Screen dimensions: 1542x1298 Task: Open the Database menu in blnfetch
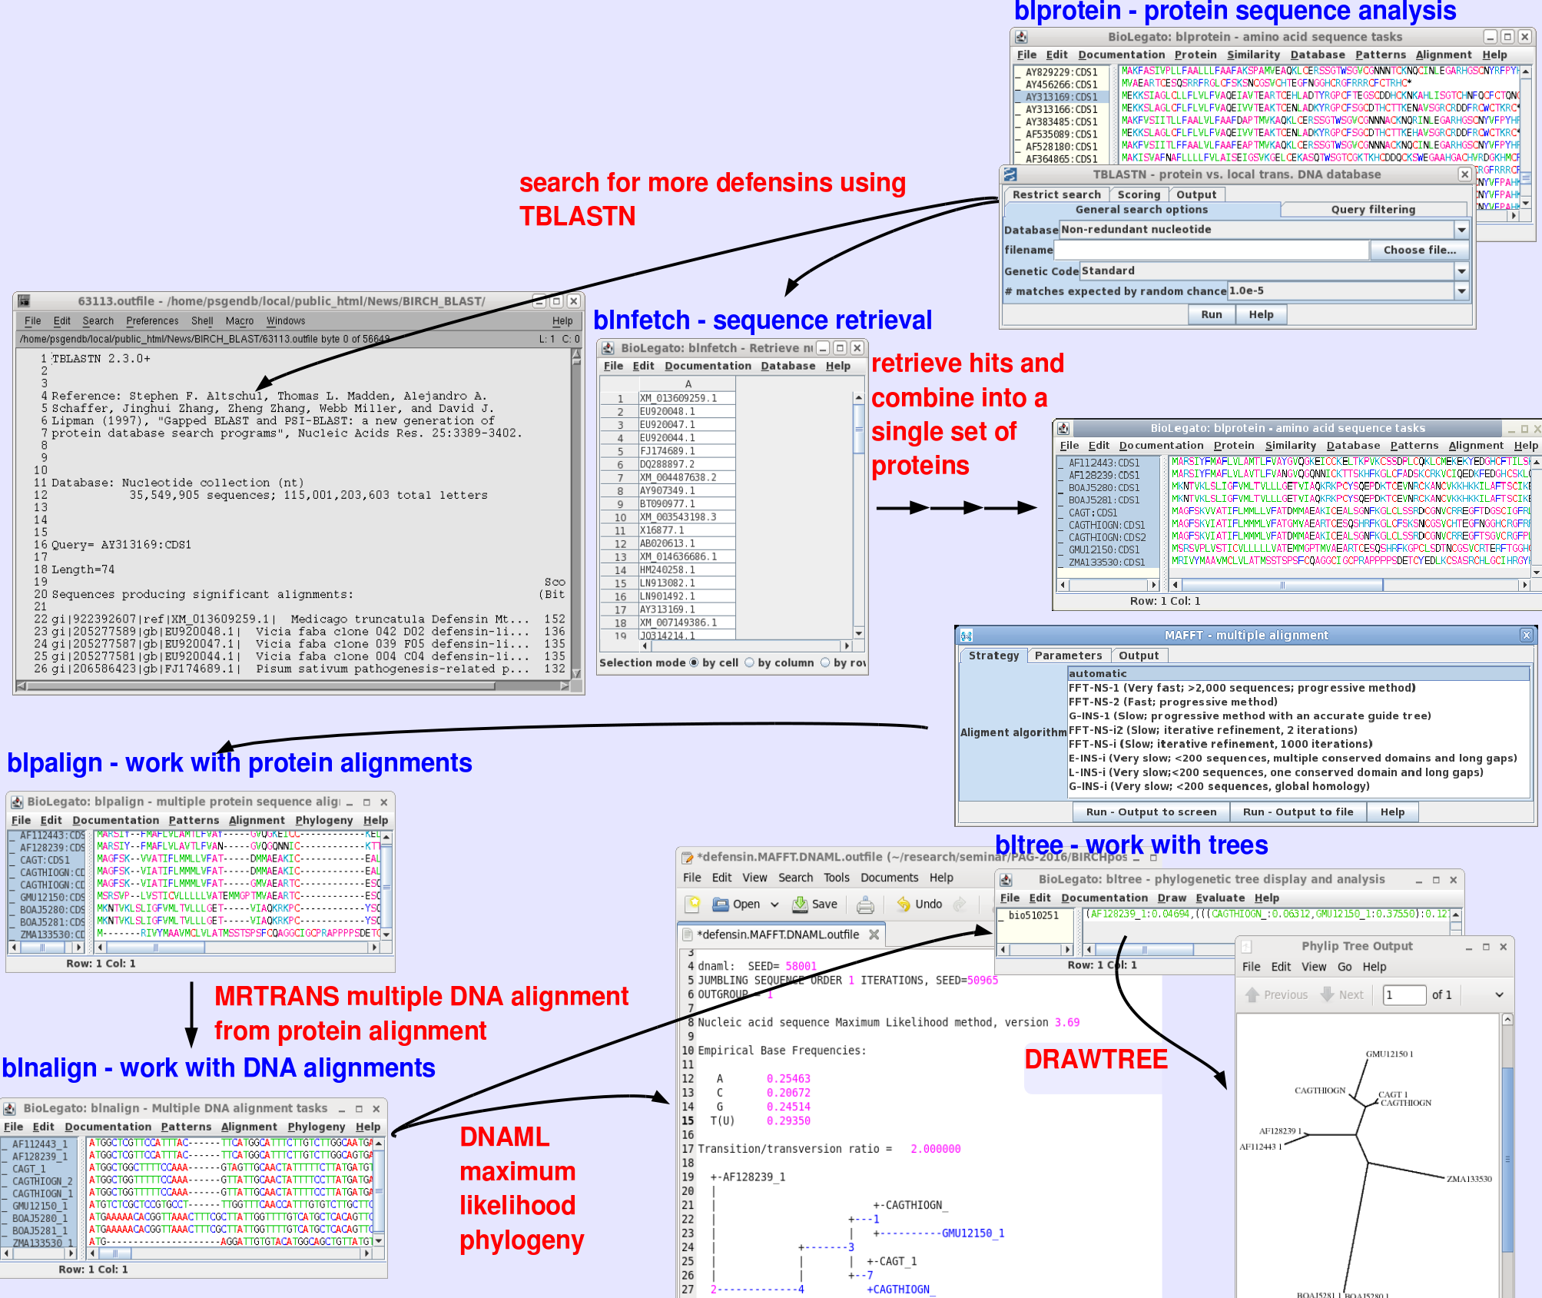788,366
